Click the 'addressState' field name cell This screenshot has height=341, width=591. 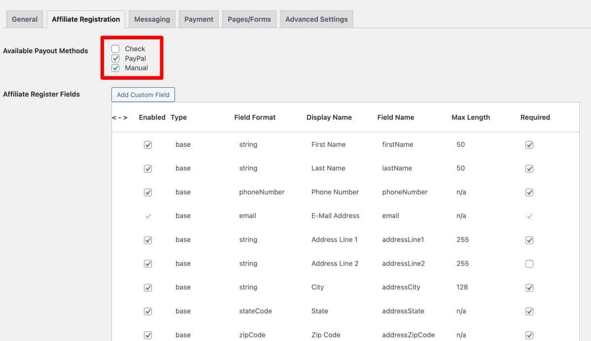[x=403, y=311]
